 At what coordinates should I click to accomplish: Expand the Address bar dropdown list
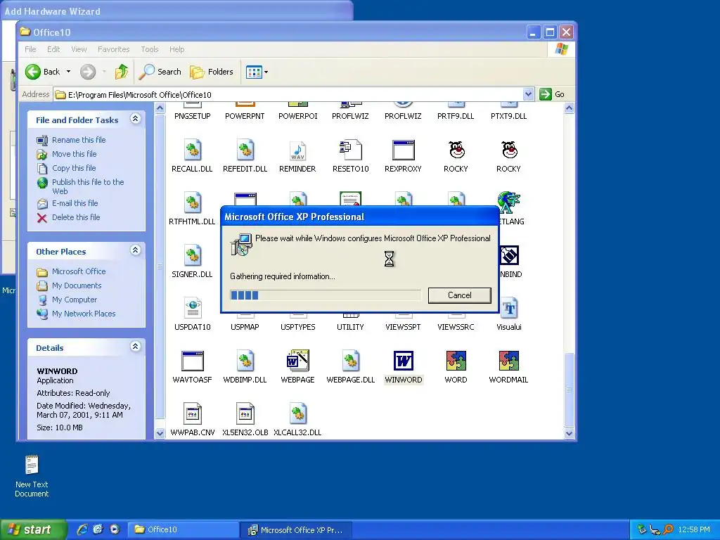pos(528,94)
